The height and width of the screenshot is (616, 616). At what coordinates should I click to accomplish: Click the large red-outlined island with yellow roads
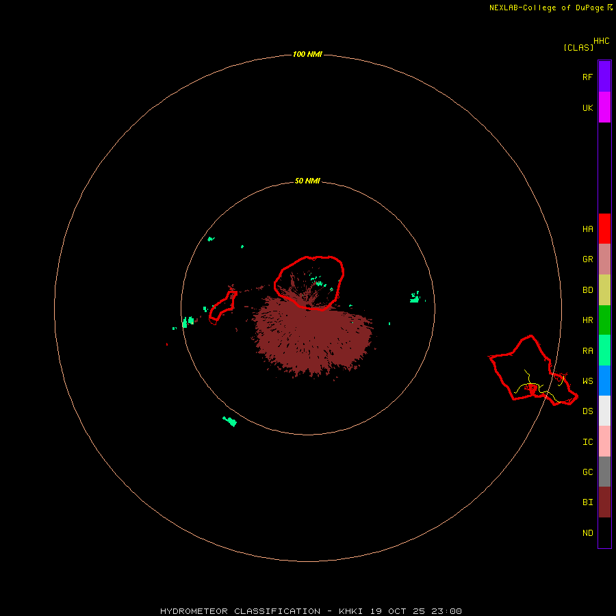coord(533,370)
